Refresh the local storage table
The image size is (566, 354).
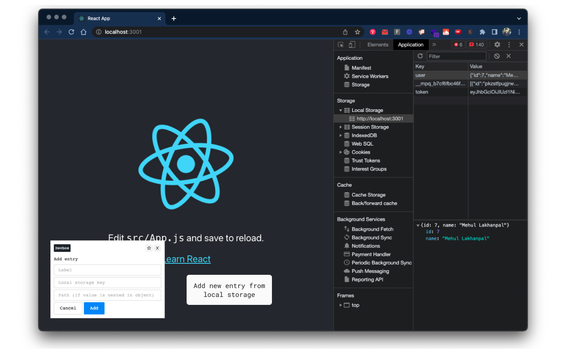click(420, 56)
